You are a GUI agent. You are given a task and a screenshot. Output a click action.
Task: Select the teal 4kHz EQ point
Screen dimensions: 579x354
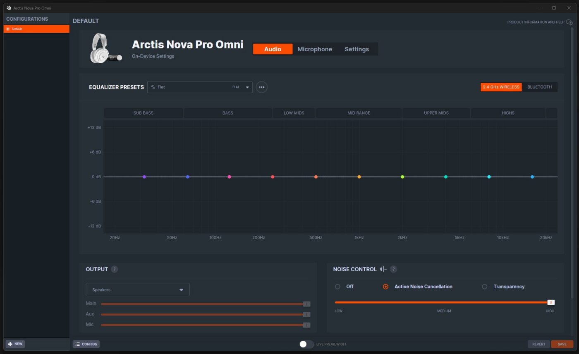click(x=446, y=177)
